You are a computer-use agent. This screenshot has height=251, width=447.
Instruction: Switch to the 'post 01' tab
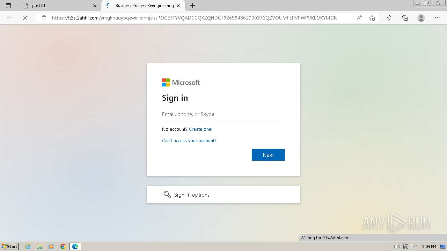(59, 6)
